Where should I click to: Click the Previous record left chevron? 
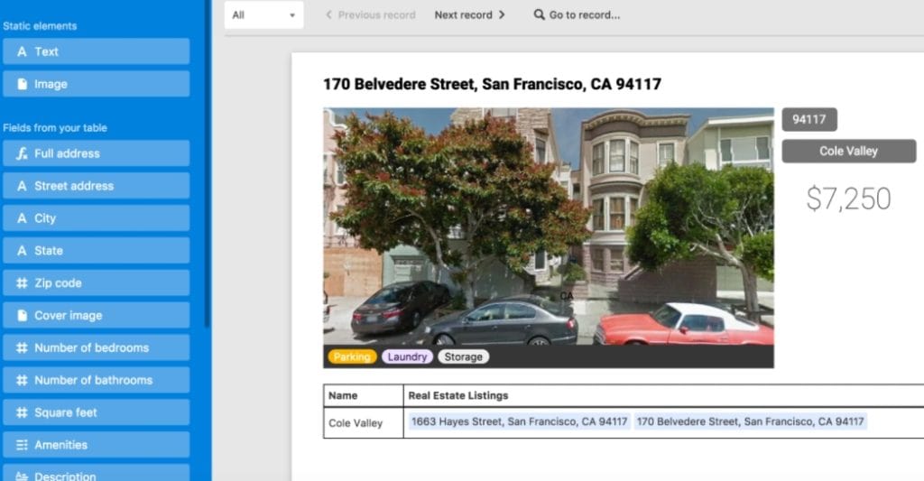point(328,14)
